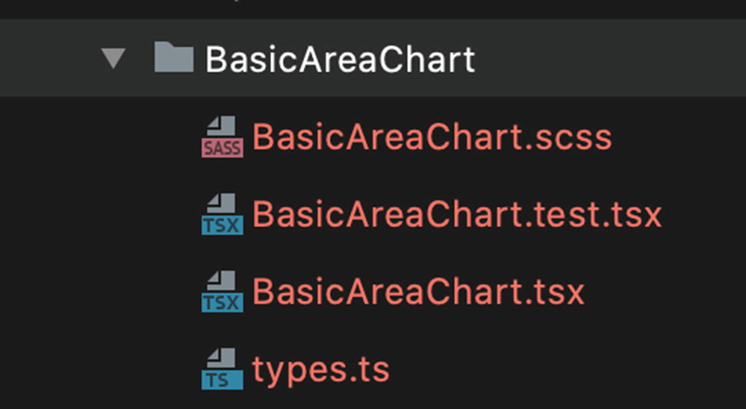Open the BasicAreaChart.test.tsx file name
This screenshot has height=409, width=746.
[x=457, y=215]
